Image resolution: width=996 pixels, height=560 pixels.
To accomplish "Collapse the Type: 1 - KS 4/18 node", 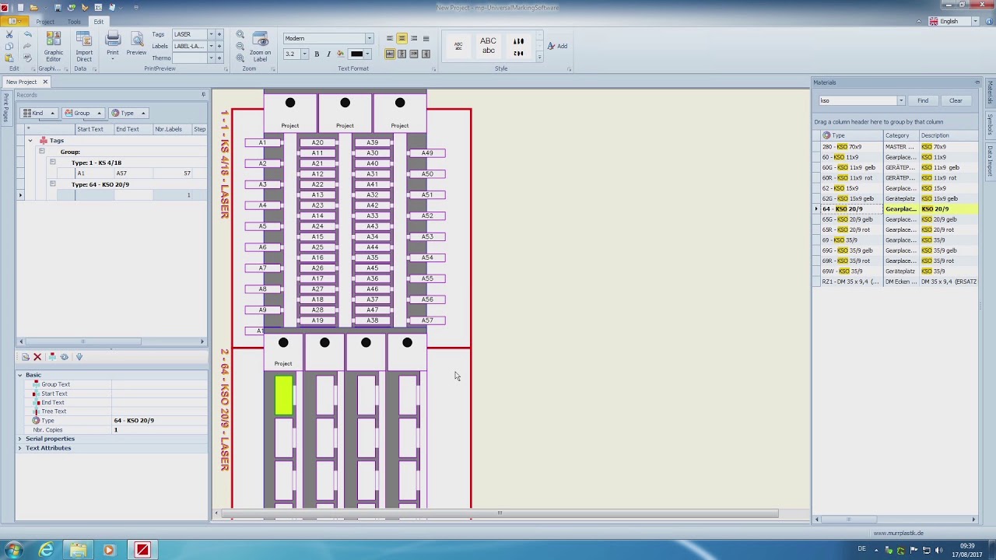I will (52, 163).
